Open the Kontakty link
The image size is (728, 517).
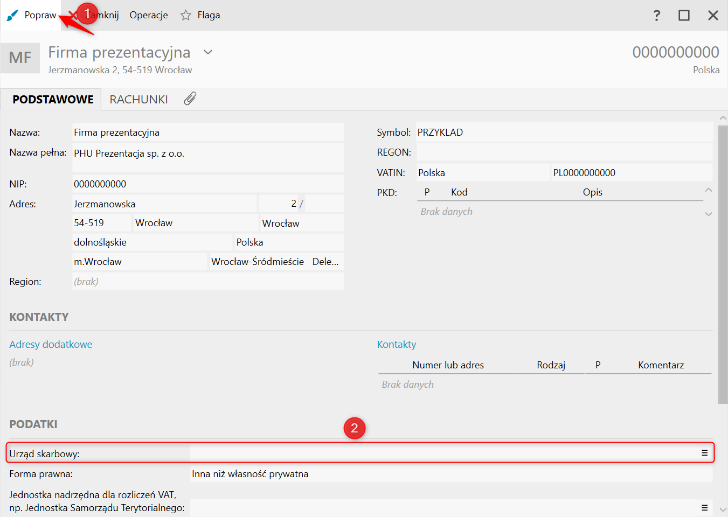click(x=397, y=345)
